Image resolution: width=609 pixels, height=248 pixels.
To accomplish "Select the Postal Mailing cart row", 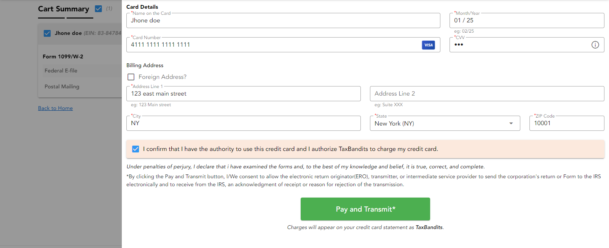I will (x=62, y=86).
